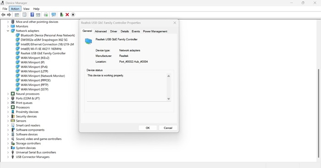Viewport: 321px width, 168px height.
Task: Expand the System devices node
Action: [x=8, y=148]
